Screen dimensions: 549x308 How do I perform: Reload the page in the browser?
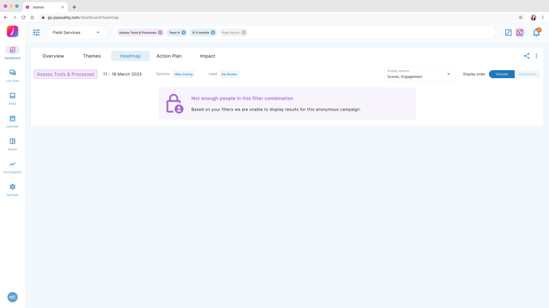click(x=23, y=18)
